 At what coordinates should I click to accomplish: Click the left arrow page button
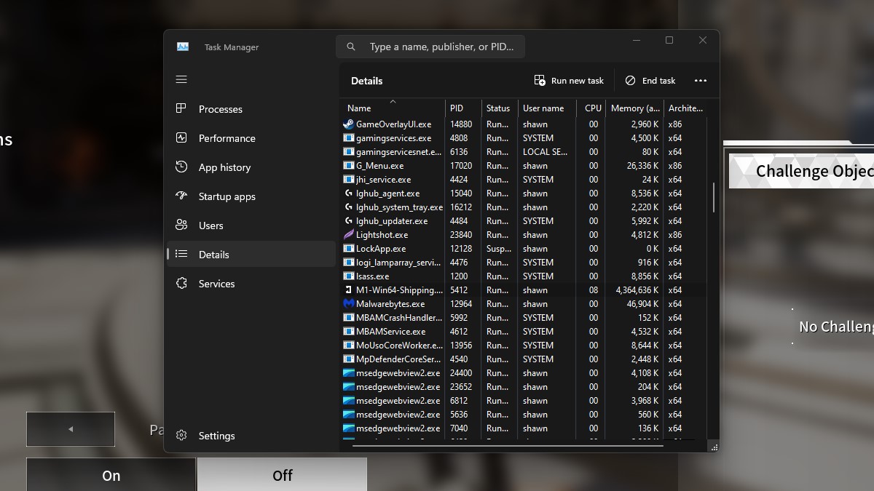pyautogui.click(x=71, y=429)
